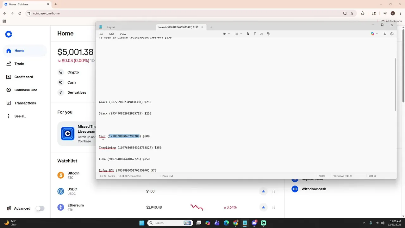Click the Install app icon in address bar
The width and height of the screenshot is (405, 228).
pos(345,13)
